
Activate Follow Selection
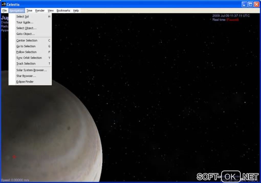pos(26,52)
